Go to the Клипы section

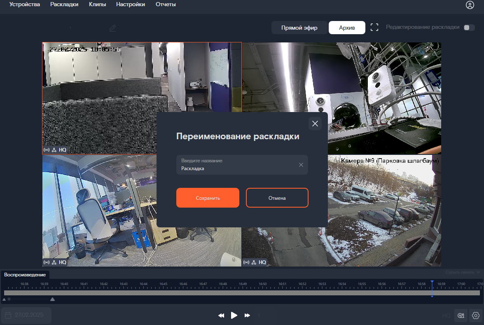pyautogui.click(x=98, y=4)
